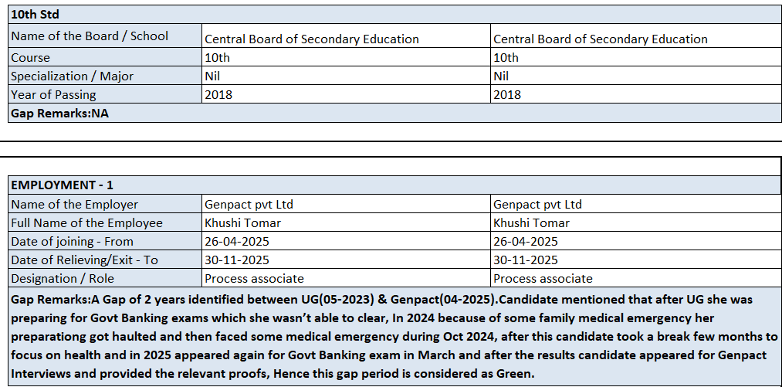Click second Central Board of Secondary Education cell
The height and width of the screenshot is (387, 782).
pos(600,39)
